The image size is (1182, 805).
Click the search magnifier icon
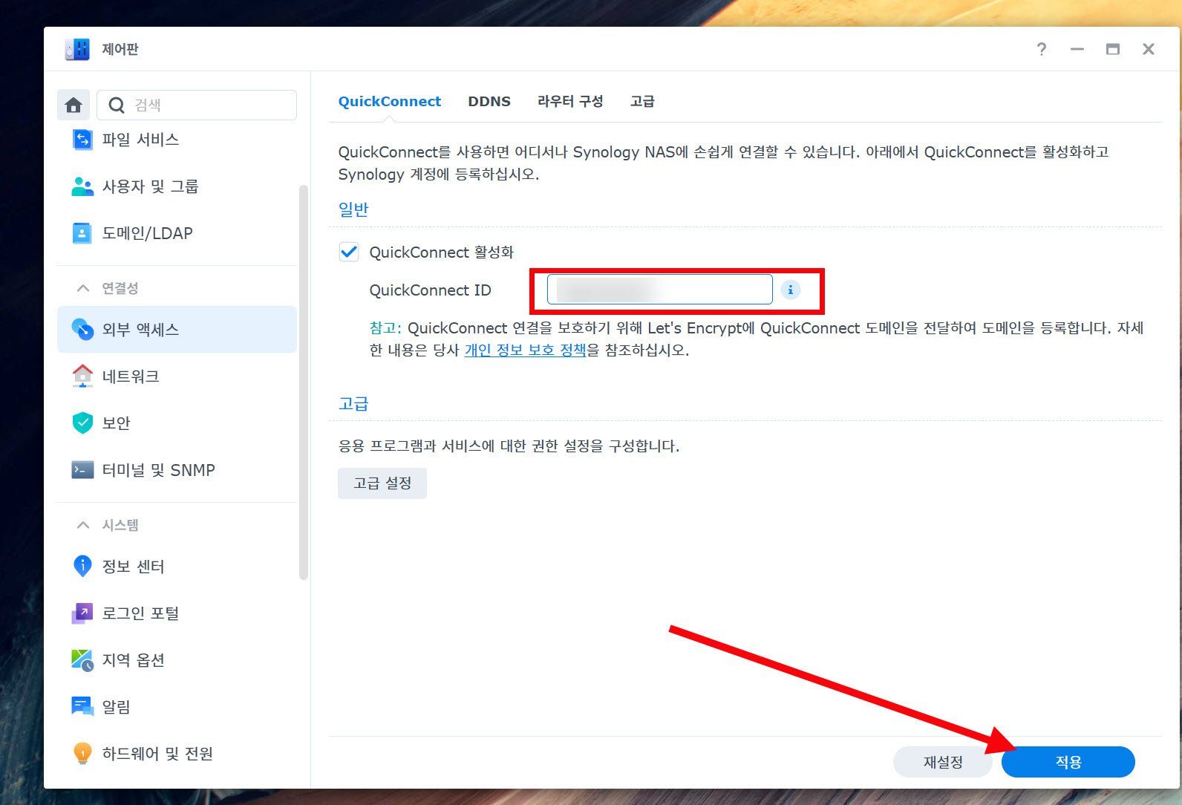click(x=117, y=105)
